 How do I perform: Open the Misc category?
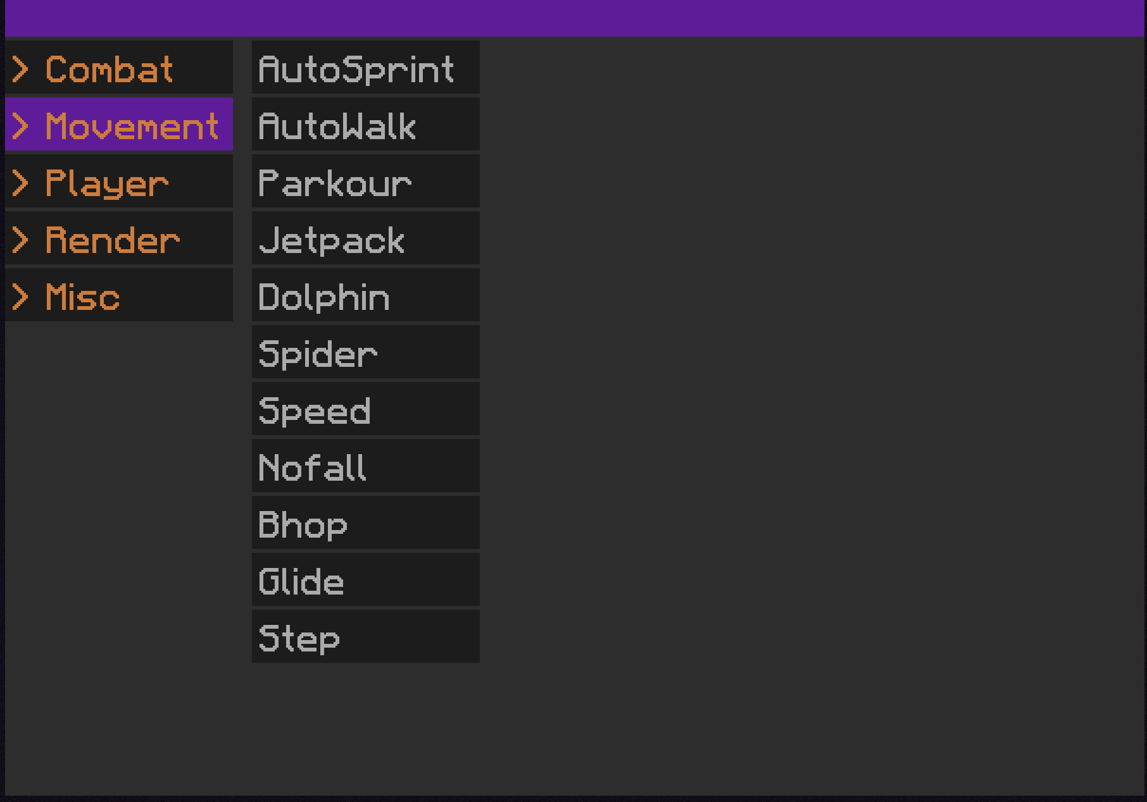click(119, 295)
